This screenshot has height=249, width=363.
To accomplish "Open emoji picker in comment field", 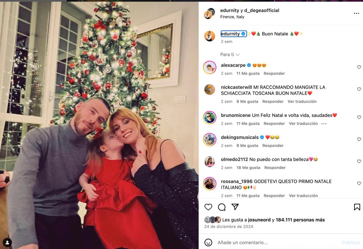I will [208, 243].
